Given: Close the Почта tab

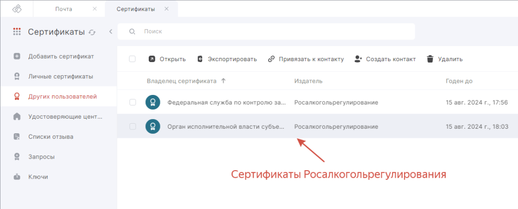Looking at the screenshot, I should [95, 9].
